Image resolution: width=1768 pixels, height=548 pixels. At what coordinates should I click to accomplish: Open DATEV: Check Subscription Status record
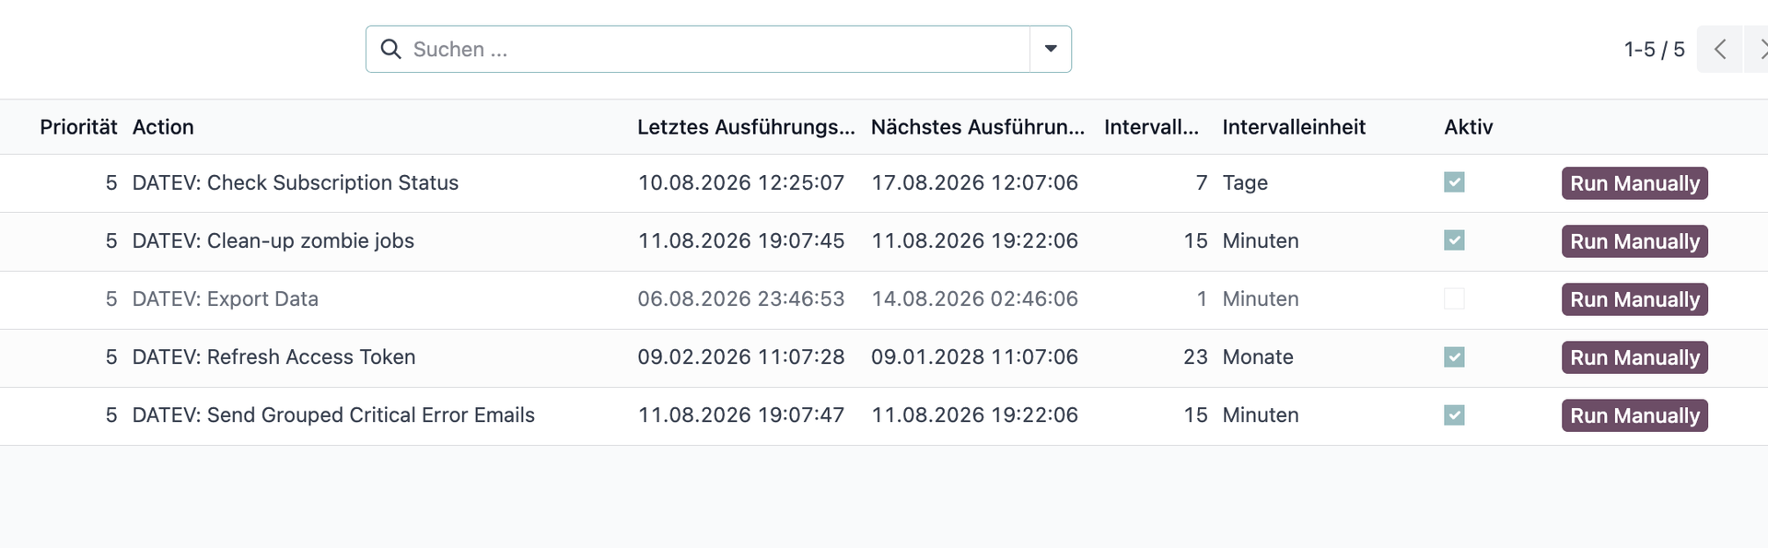click(x=296, y=182)
